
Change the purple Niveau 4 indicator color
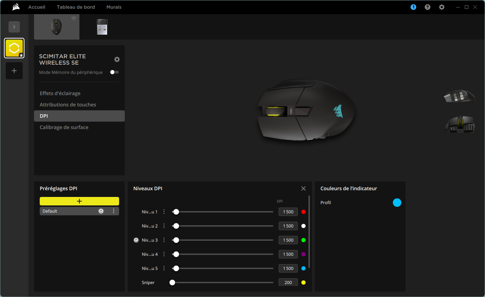(303, 254)
